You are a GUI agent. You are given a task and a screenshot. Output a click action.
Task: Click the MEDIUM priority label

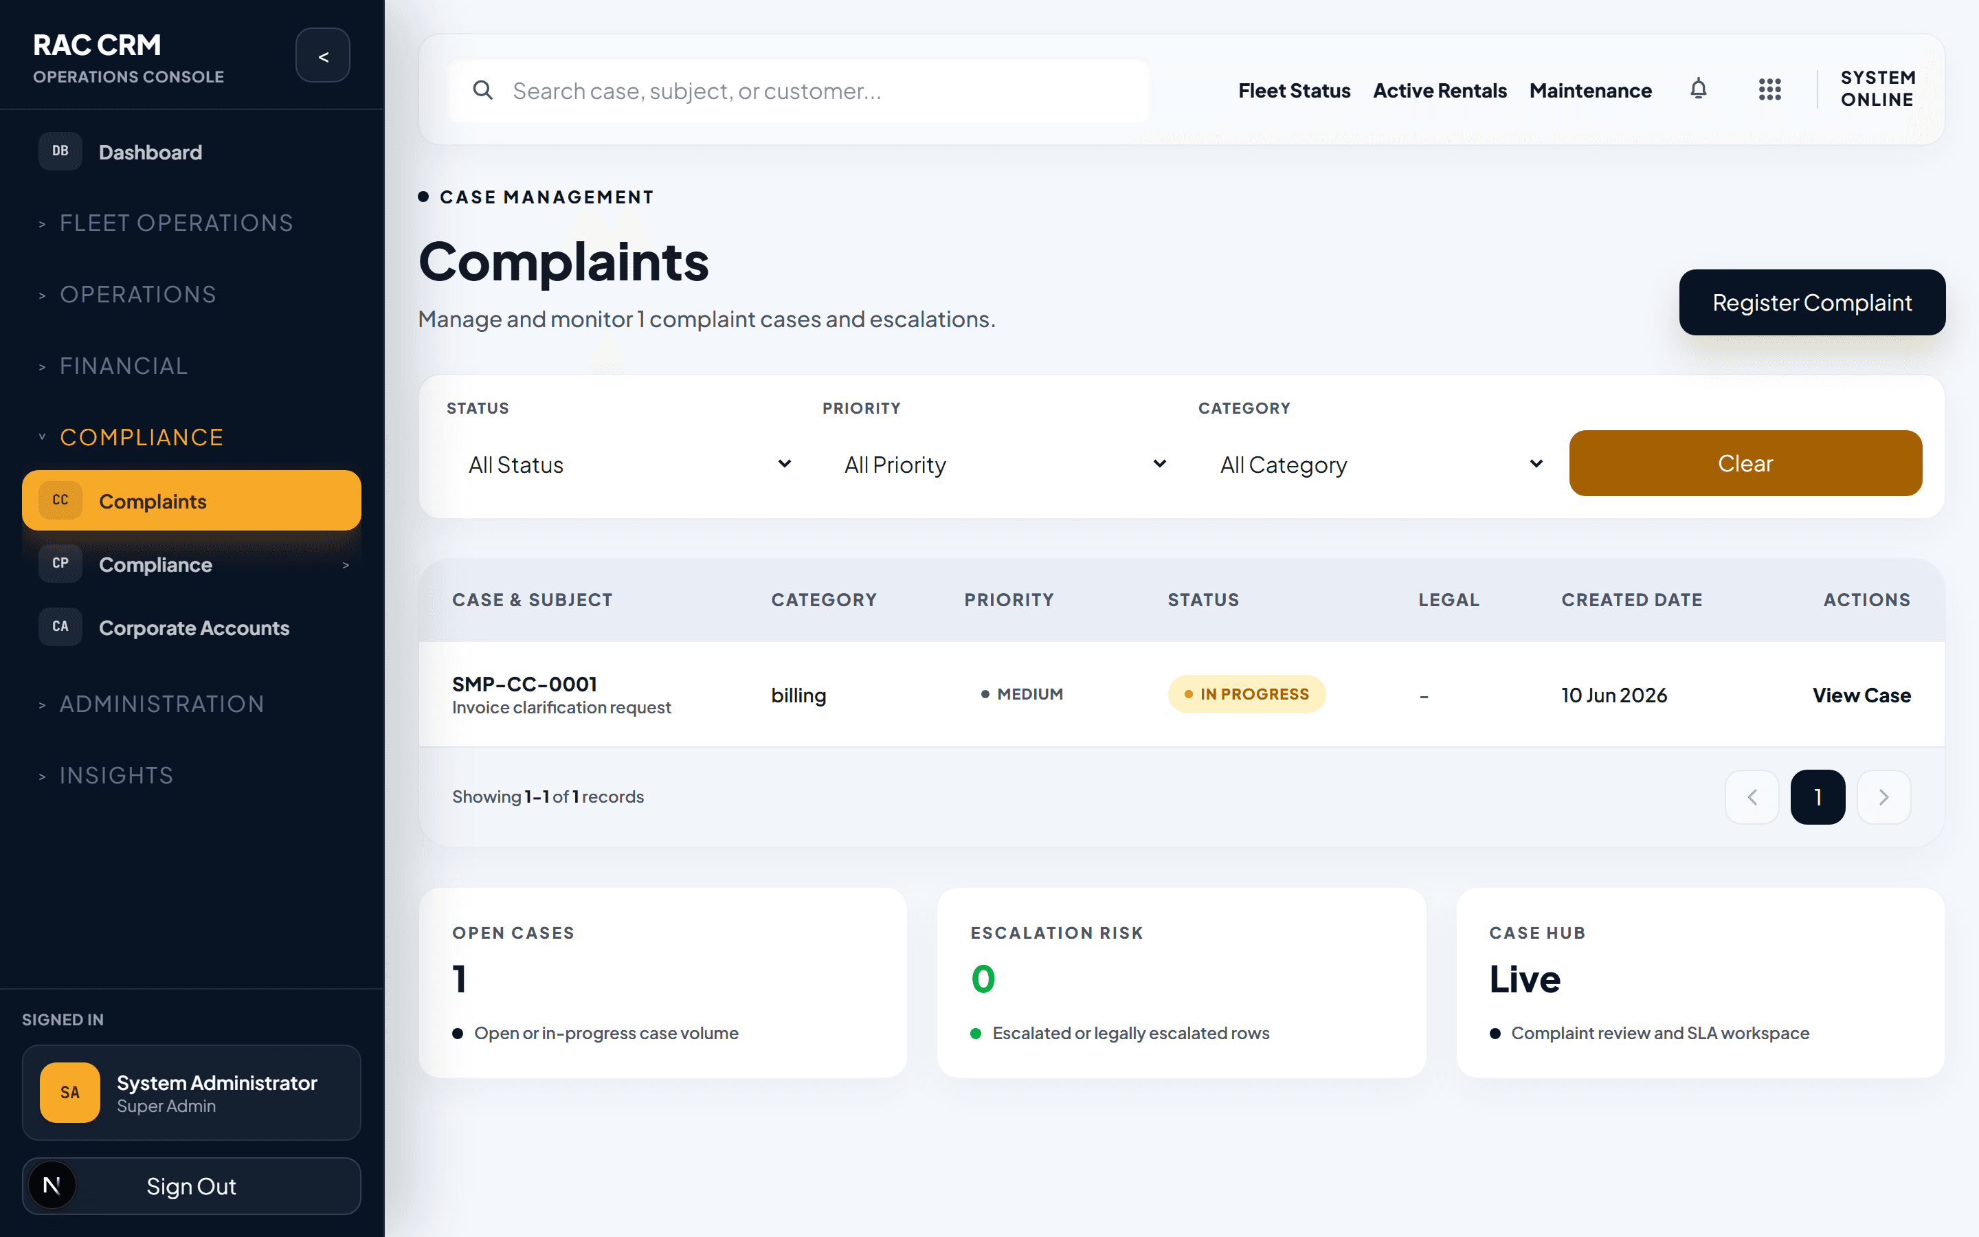tap(1022, 694)
